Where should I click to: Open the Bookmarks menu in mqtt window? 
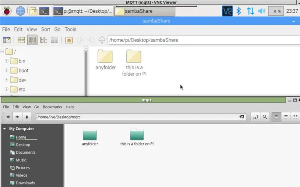point(52,107)
